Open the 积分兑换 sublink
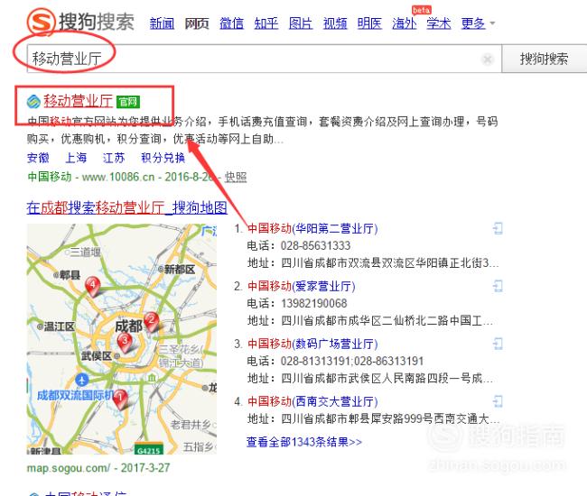This screenshot has width=587, height=496. 163,158
